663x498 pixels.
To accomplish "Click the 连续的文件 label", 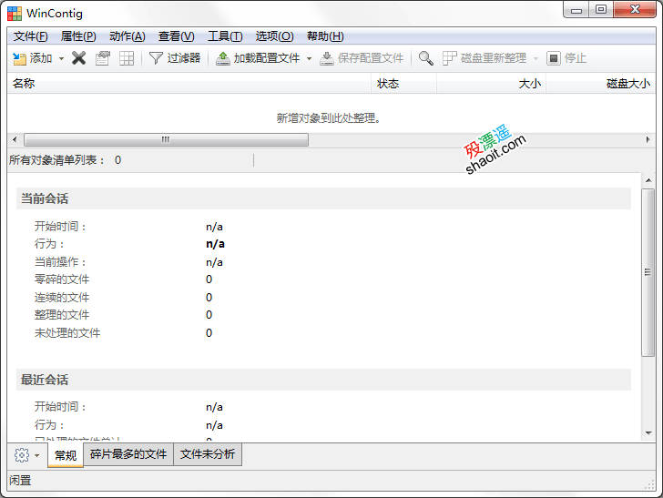I will click(x=62, y=298).
